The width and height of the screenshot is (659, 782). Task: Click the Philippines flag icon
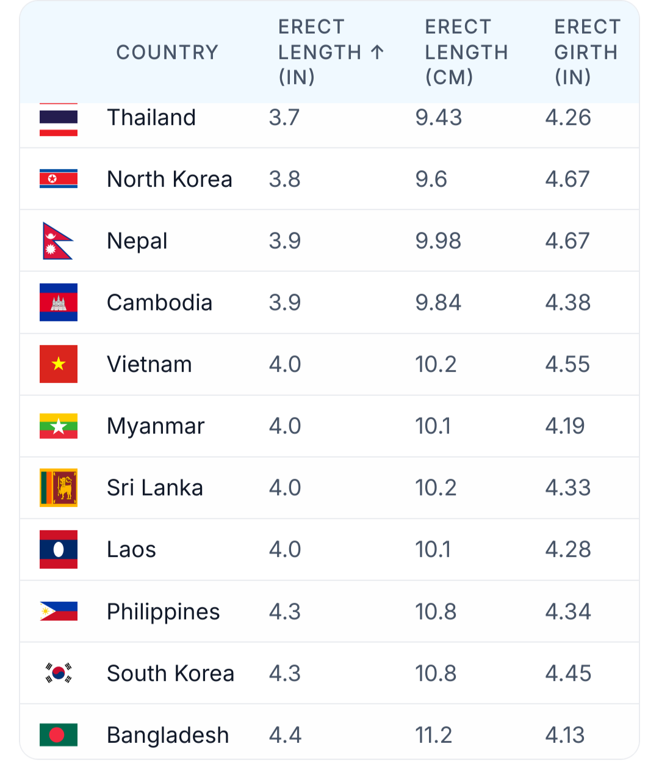[x=59, y=611]
